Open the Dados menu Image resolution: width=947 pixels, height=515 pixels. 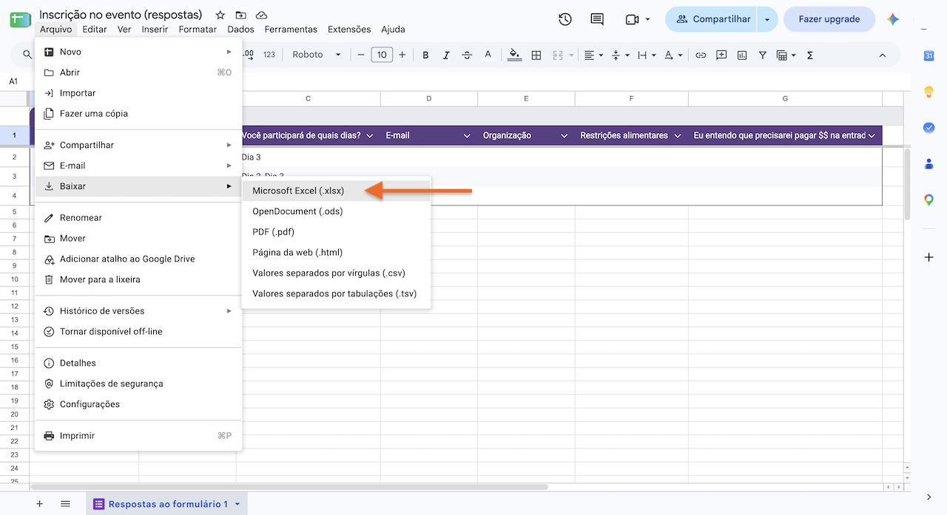coord(240,30)
